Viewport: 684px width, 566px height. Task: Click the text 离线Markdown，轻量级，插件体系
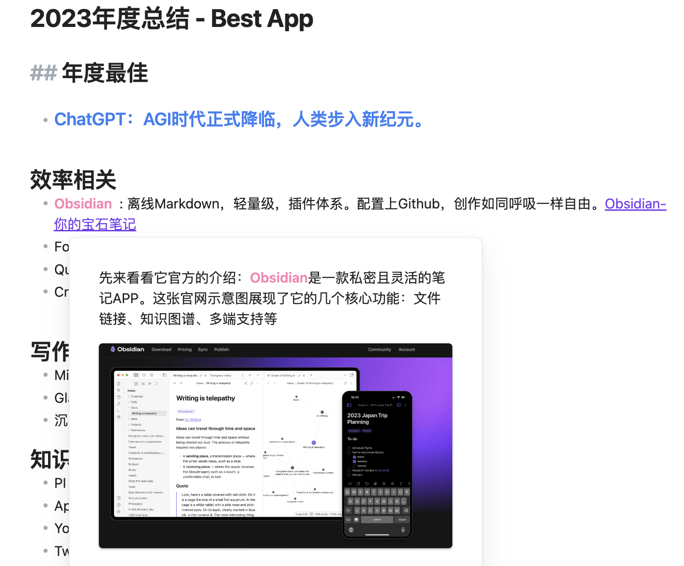[235, 204]
